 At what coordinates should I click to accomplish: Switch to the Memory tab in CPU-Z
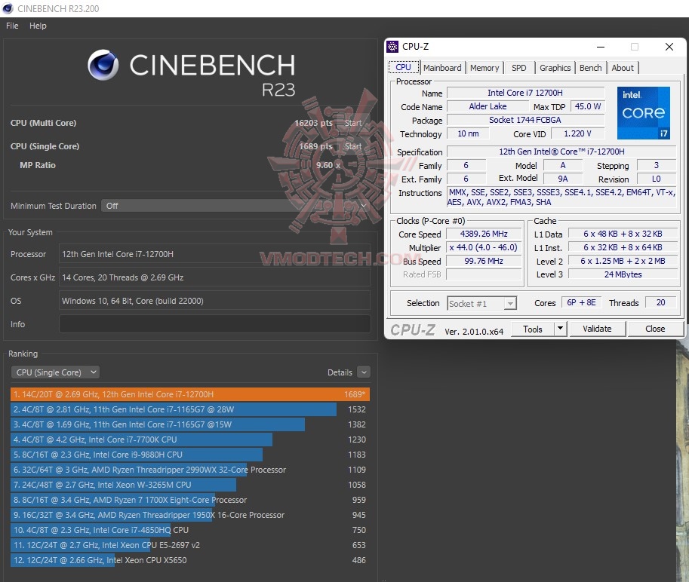[484, 68]
